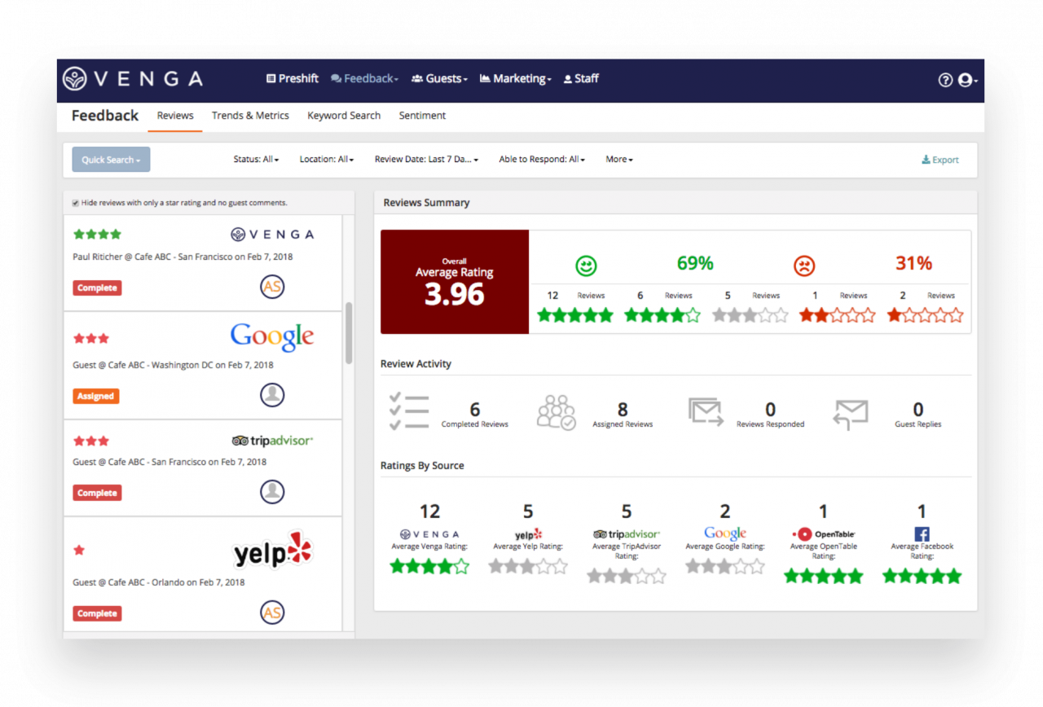Open the Guests navigation menu
The image size is (1043, 707).
pyautogui.click(x=440, y=79)
